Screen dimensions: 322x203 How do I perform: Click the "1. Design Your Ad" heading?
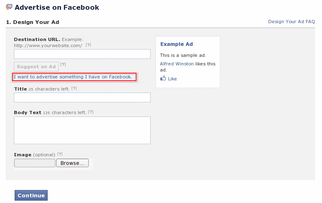pos(33,22)
